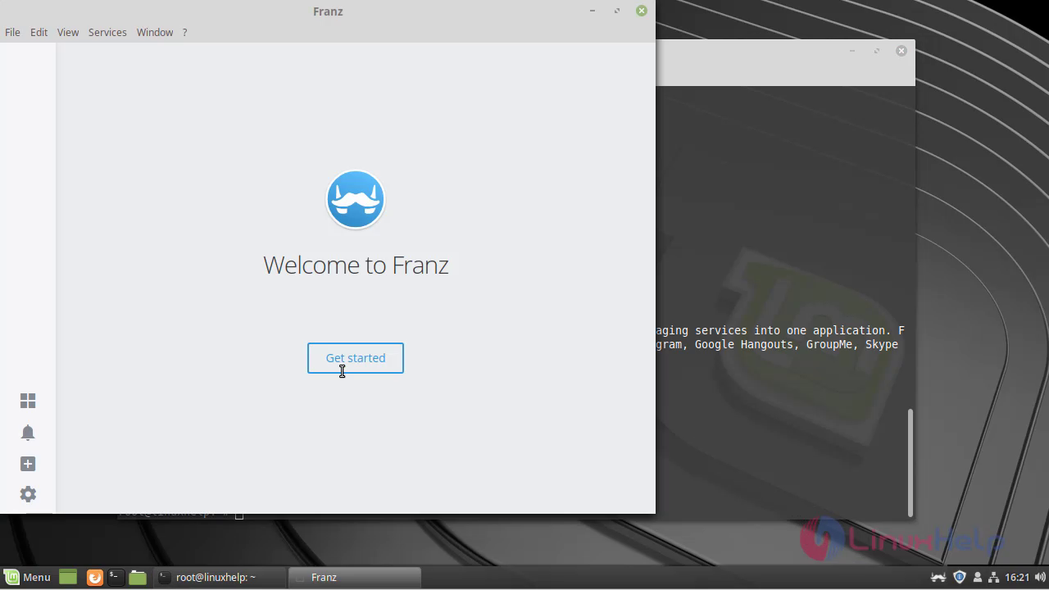Screen dimensions: 1049x590
Task: Open the services grid icon in Franz sidebar
Action: pos(28,401)
